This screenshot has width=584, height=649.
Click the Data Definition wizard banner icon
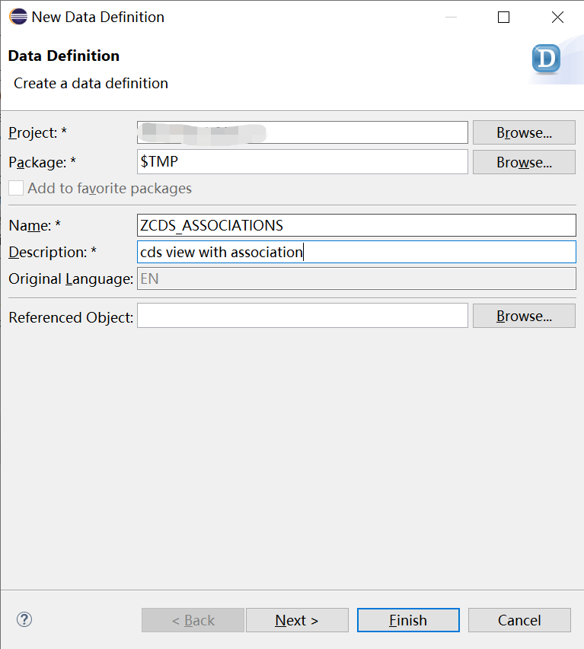[x=545, y=59]
